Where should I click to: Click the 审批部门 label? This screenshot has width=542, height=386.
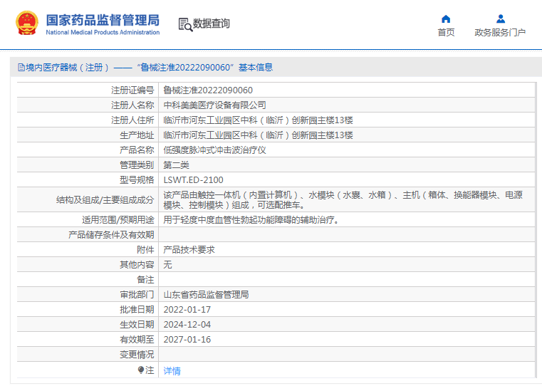137,294
